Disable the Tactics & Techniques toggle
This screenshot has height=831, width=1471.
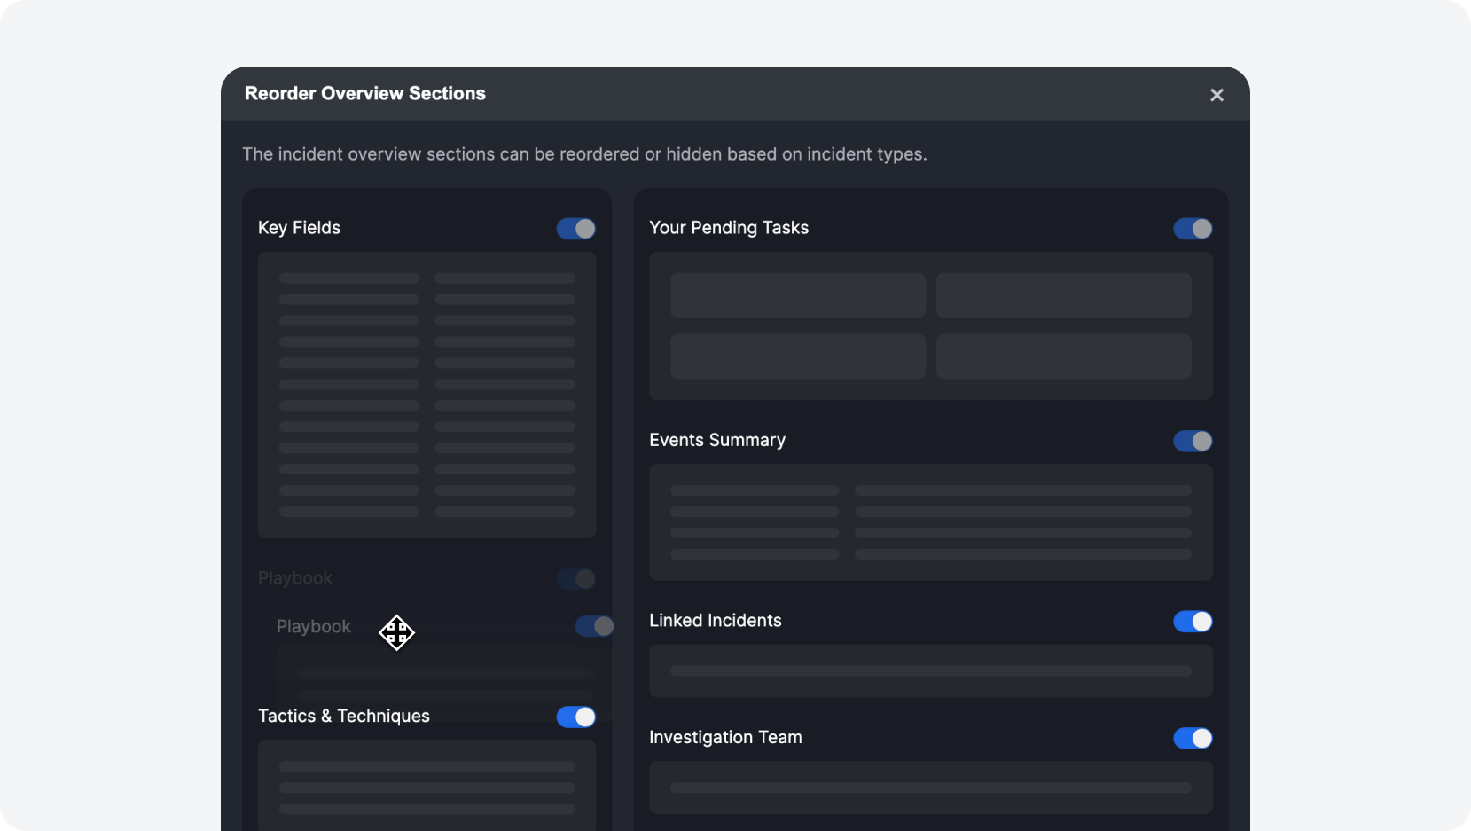pos(576,717)
